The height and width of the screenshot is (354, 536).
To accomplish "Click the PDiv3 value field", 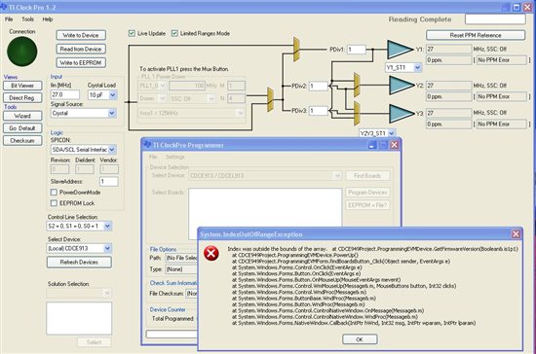I will [319, 111].
